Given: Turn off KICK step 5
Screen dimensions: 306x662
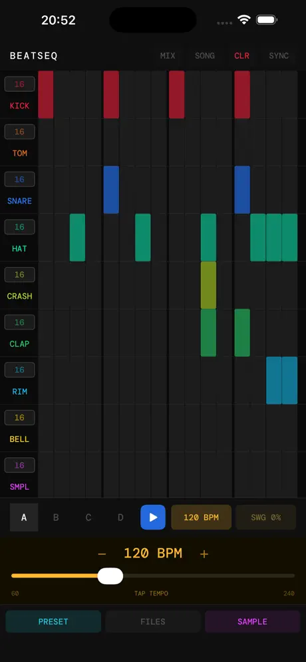Looking at the screenshot, I should 111,94.
